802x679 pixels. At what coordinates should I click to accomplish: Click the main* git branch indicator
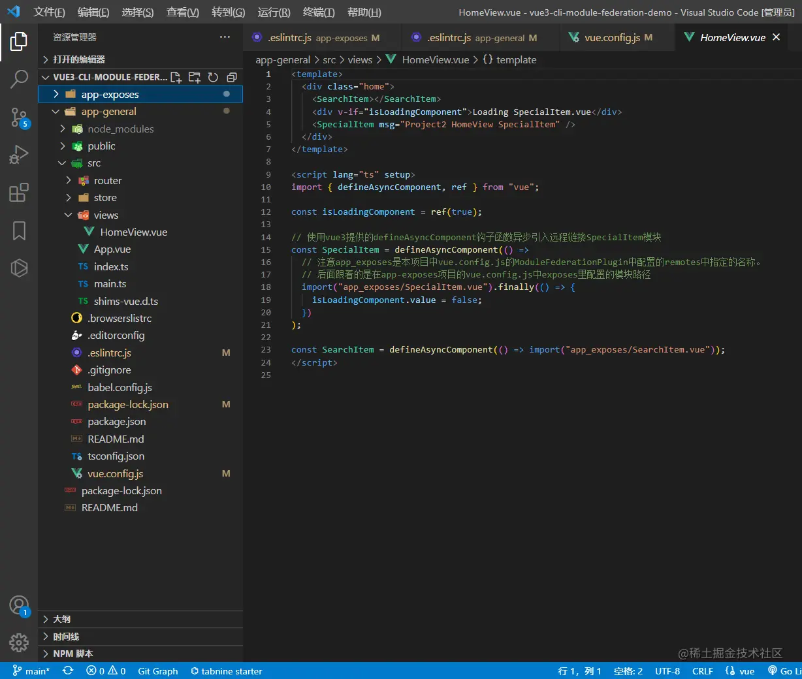pos(31,671)
